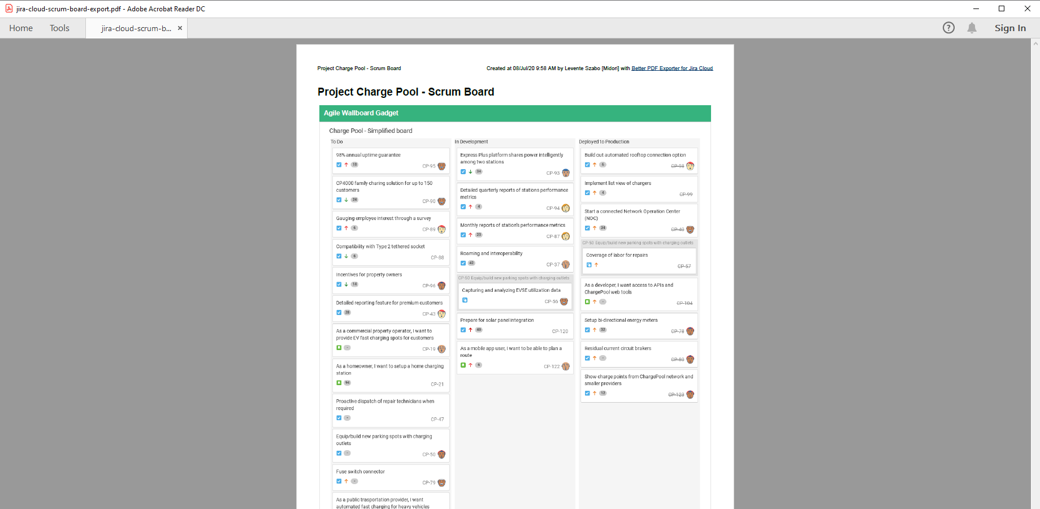Screen dimensions: 1040x509
Task: Click the 'Agile Wallboard Gadget' green header
Action: [x=515, y=113]
